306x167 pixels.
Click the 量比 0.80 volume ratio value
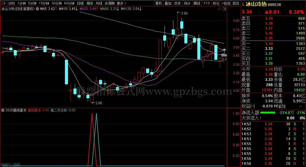(301, 75)
